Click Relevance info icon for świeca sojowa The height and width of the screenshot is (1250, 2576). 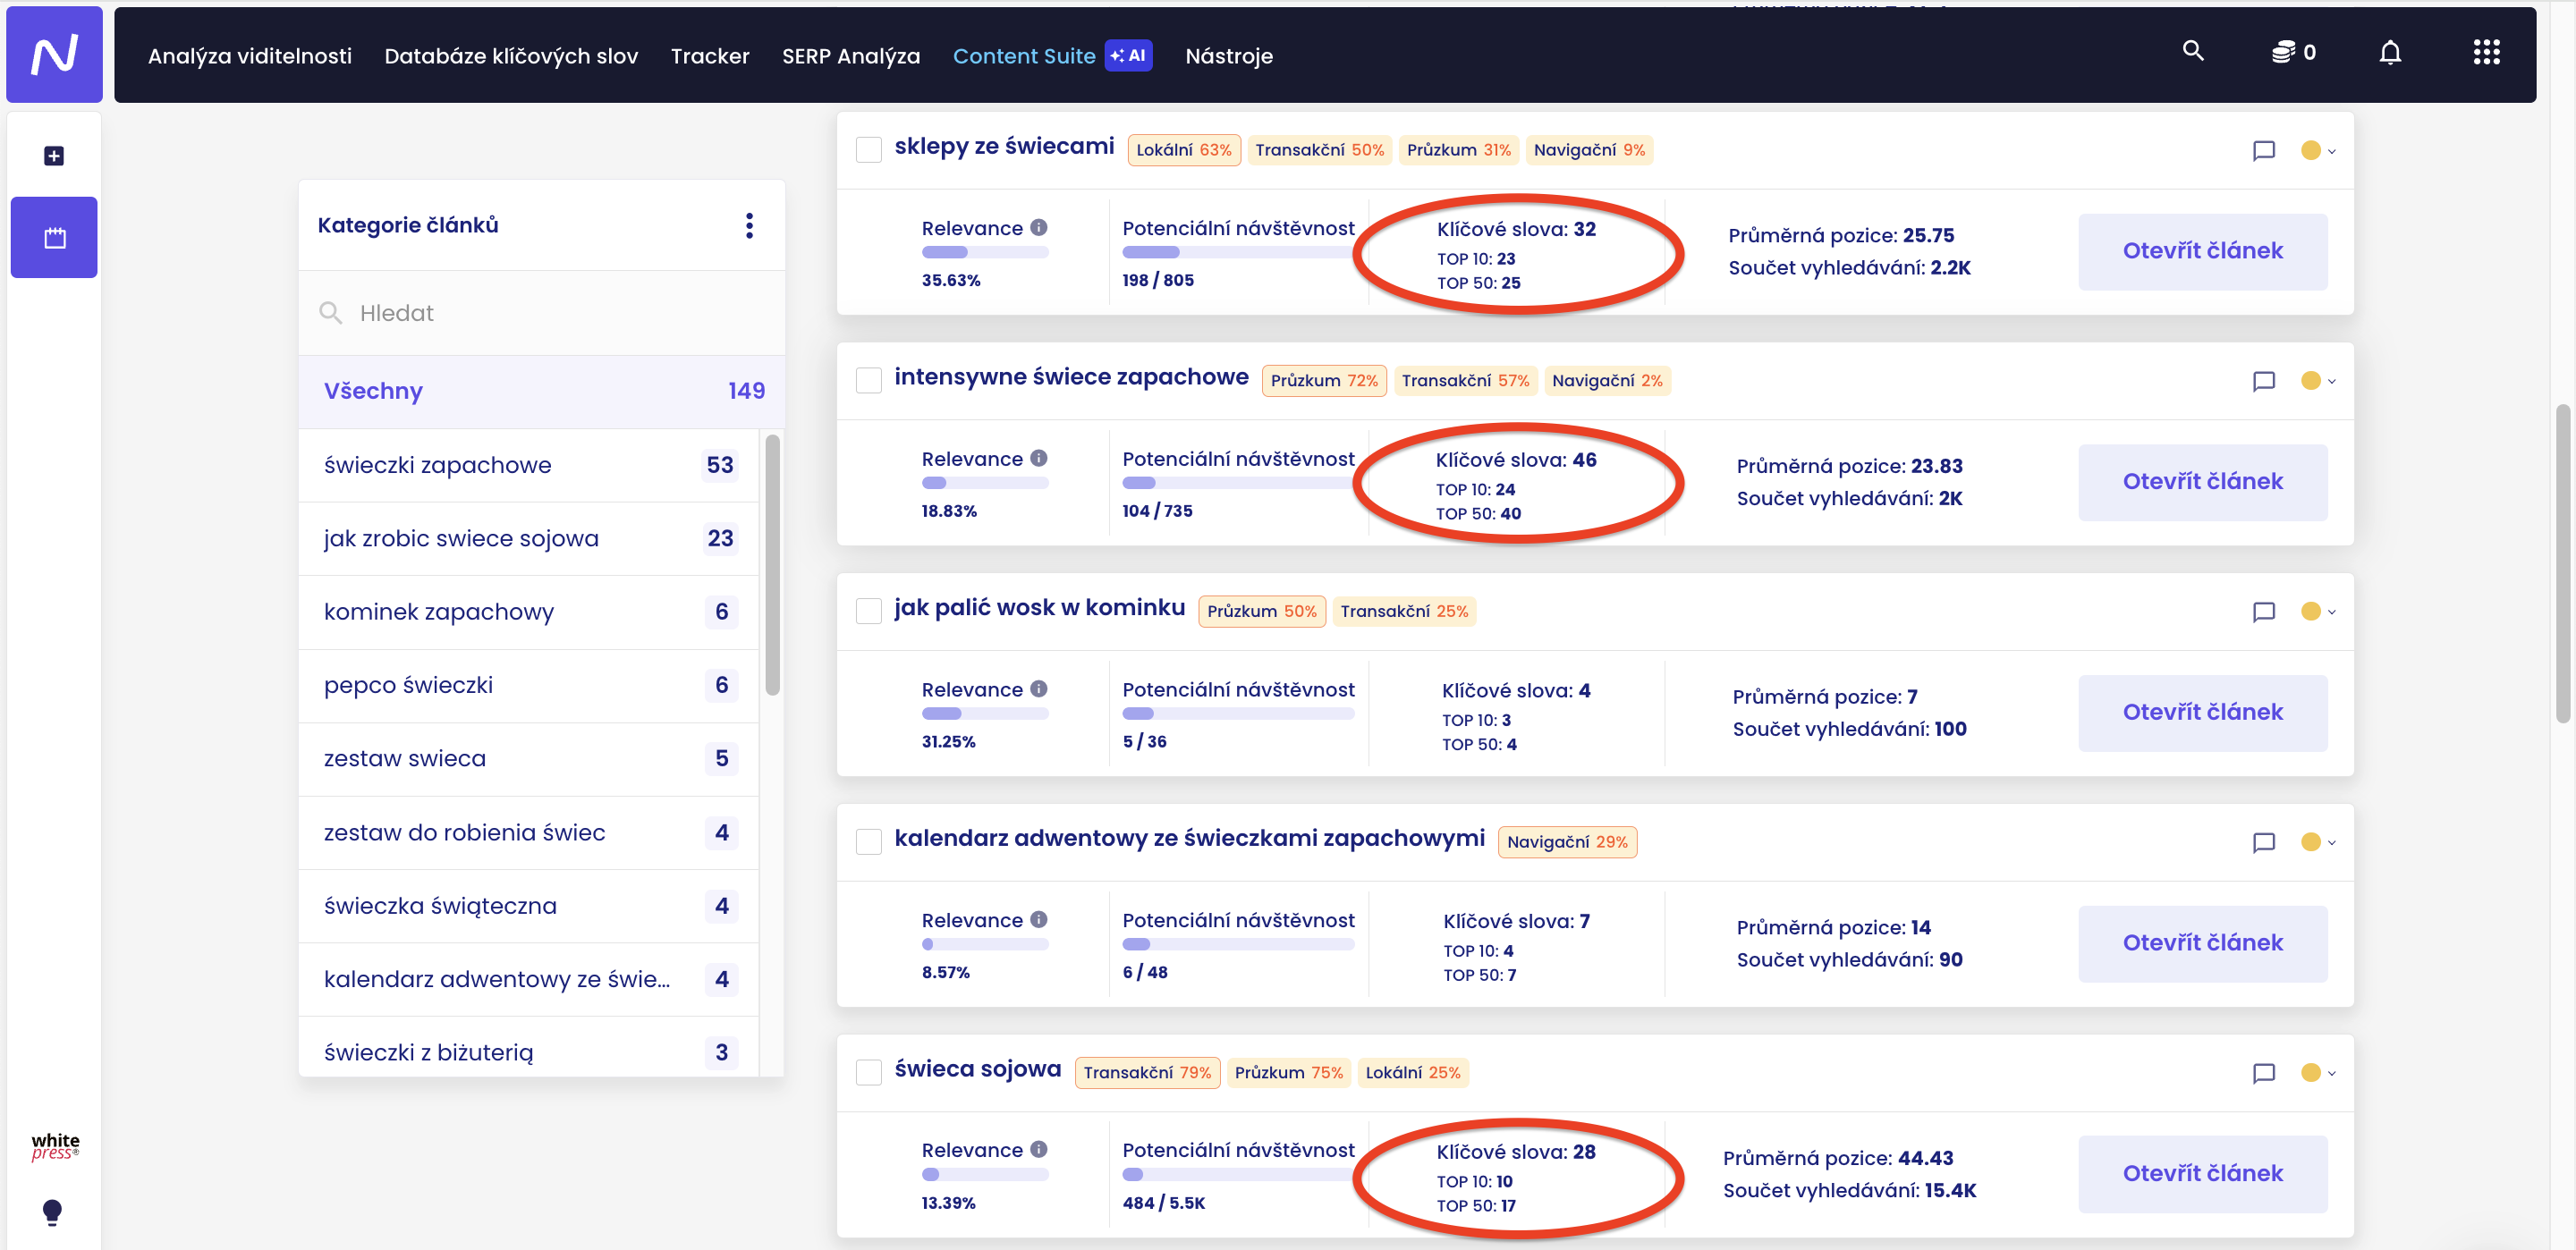[x=1039, y=1149]
